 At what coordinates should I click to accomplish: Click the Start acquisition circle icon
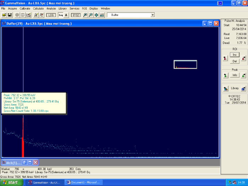(x=17, y=15)
